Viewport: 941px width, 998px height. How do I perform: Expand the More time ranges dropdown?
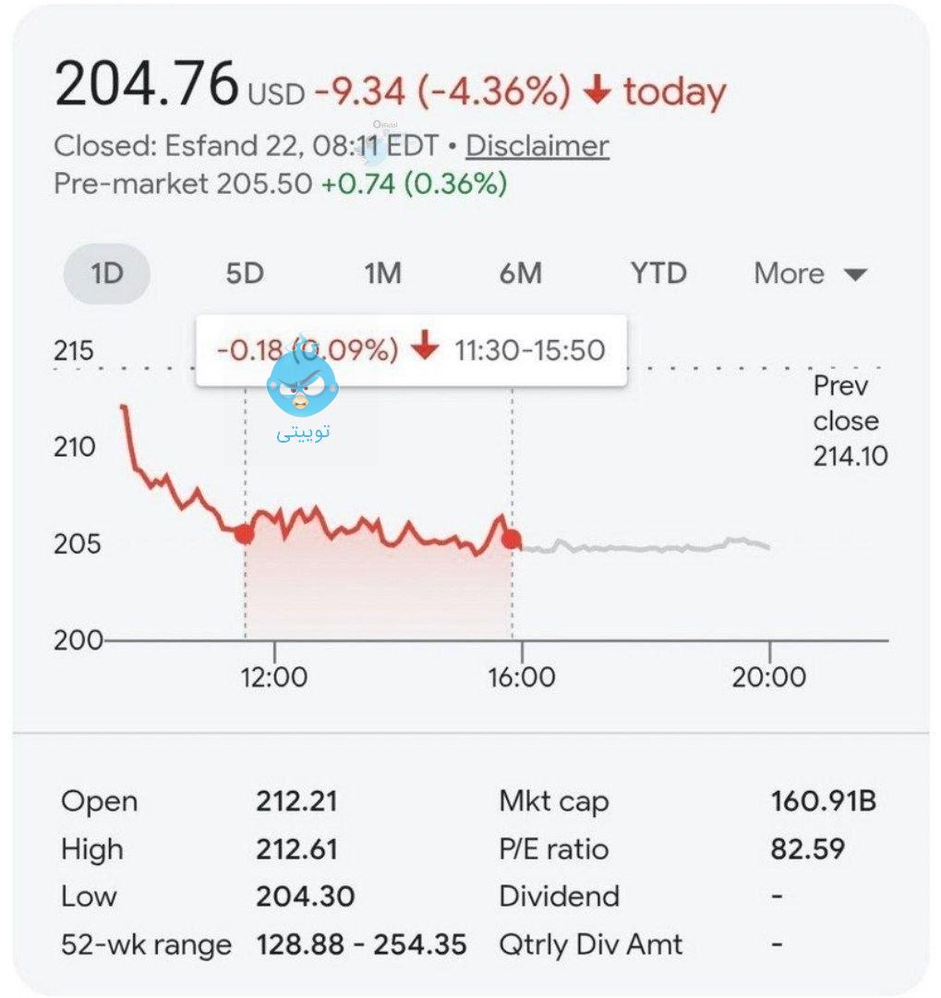790,274
